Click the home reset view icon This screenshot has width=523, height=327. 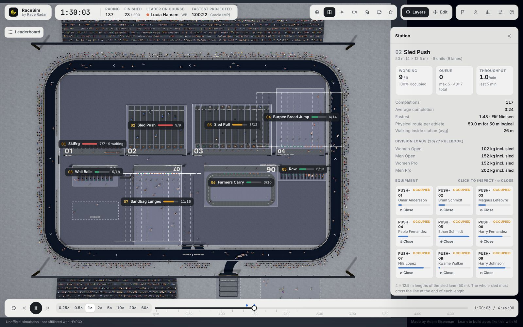point(391,12)
